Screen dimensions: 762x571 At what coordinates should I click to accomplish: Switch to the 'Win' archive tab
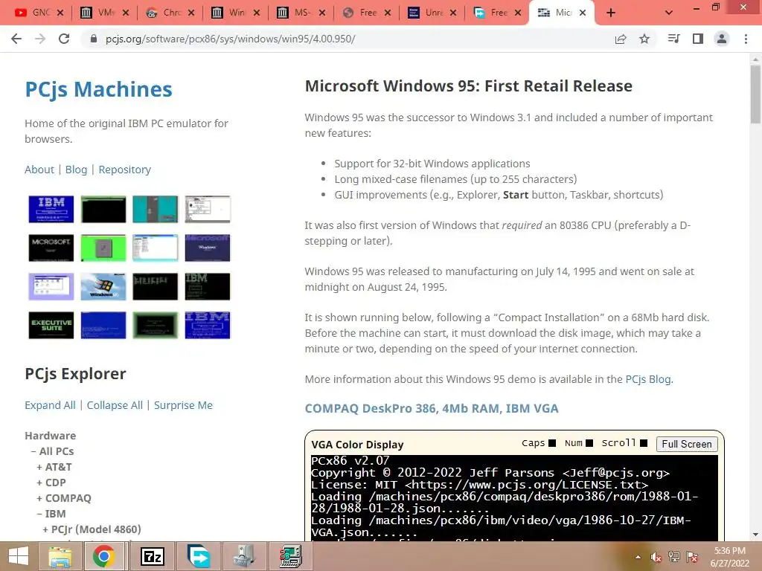coord(231,13)
